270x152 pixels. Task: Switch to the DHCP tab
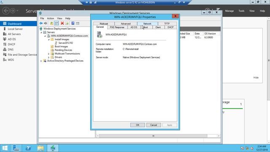point(170,27)
